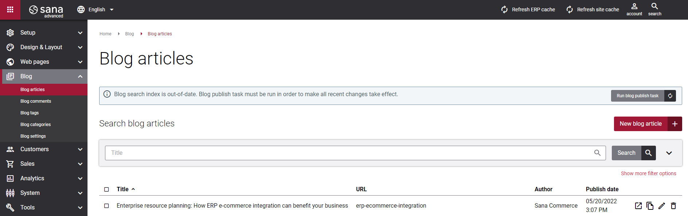Click the Refresh site cache icon
The height and width of the screenshot is (216, 688).
click(570, 9)
